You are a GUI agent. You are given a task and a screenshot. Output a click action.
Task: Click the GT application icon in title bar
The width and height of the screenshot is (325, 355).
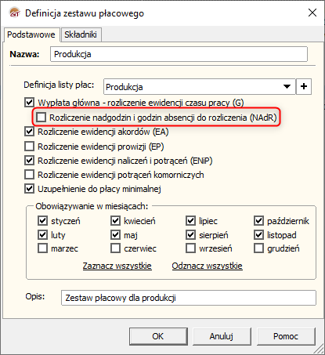(x=14, y=13)
